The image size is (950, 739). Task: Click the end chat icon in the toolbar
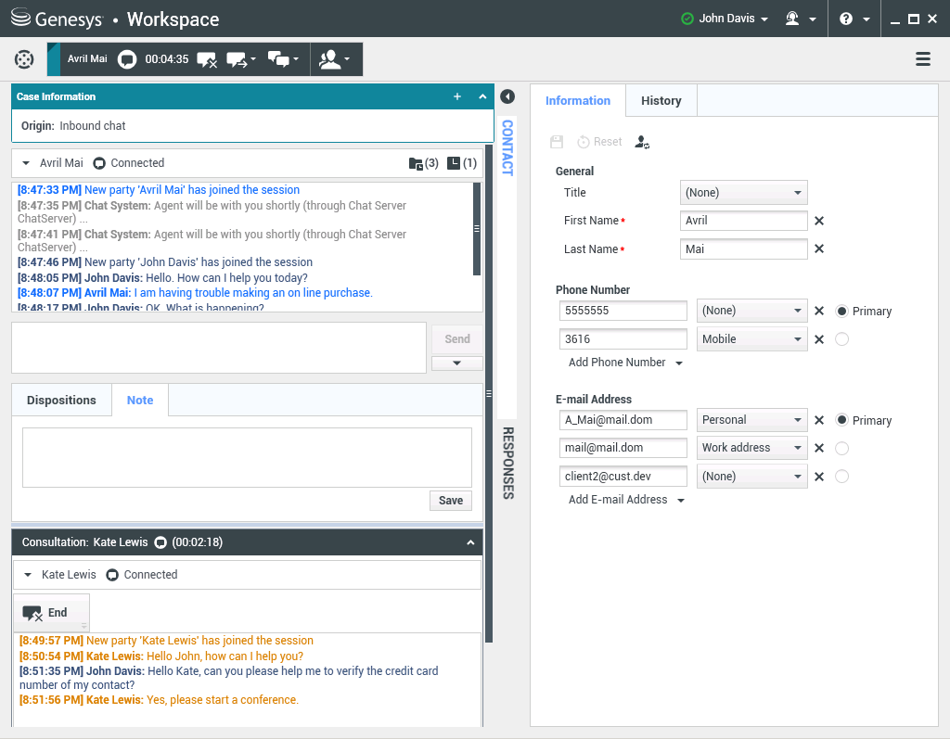pos(207,59)
